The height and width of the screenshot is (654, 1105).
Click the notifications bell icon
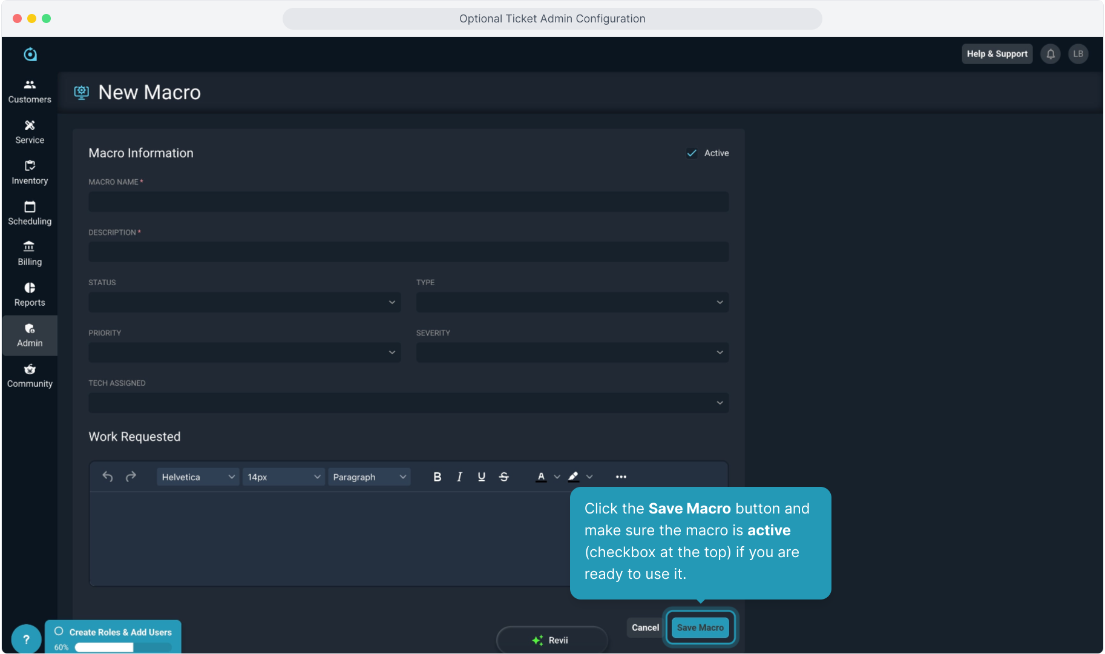tap(1051, 54)
